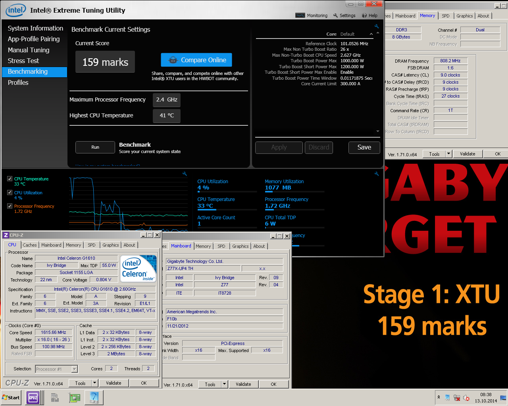Toggle CPU Temperature monitor checkbox

[x=10, y=179]
